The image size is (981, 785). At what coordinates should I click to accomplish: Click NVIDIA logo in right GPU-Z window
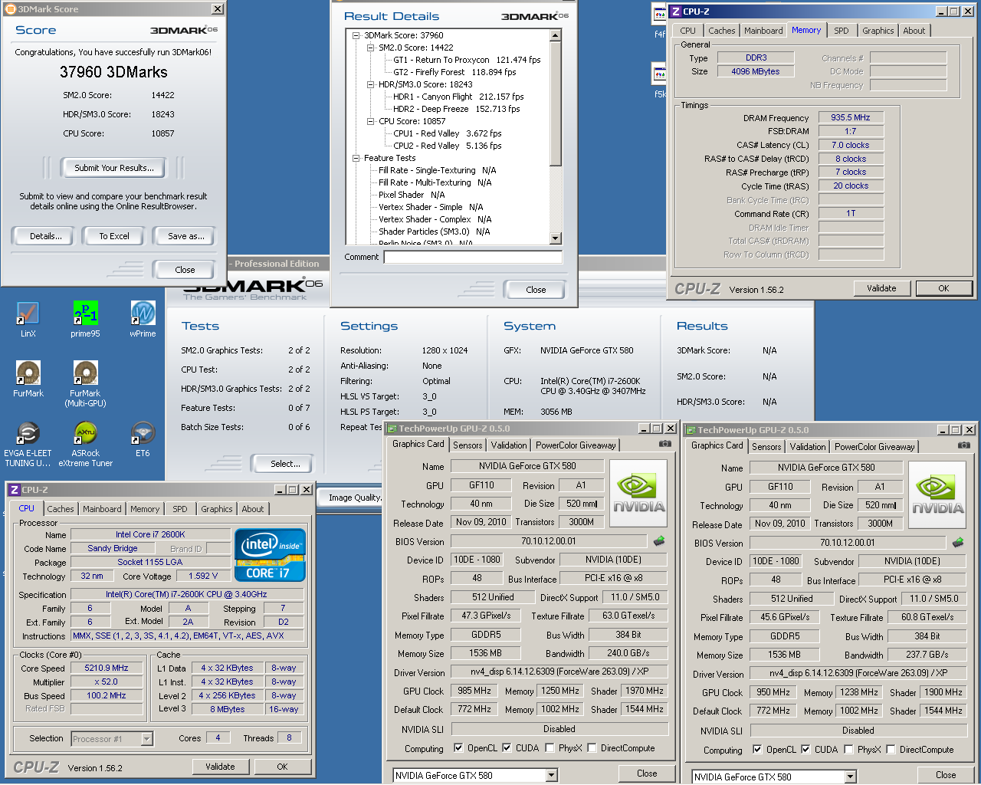point(937,495)
